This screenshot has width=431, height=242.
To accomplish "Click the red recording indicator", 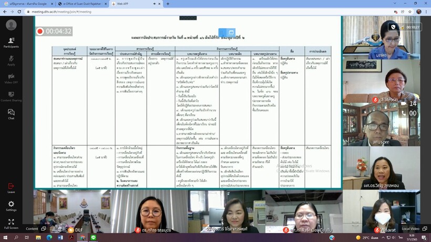I will 40,31.
